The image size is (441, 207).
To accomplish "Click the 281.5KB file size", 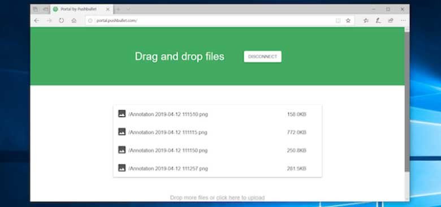I will (296, 169).
